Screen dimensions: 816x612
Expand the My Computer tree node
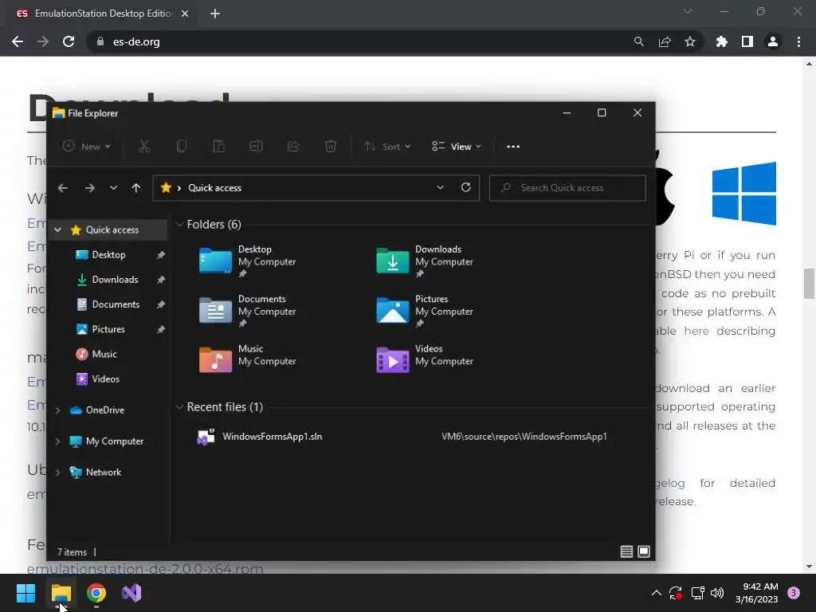(57, 441)
